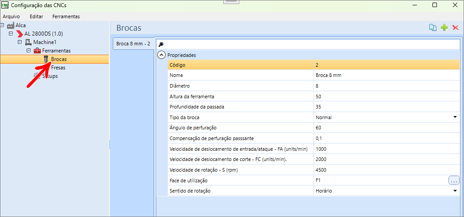
Task: Collapse the Ferramentas tree node
Action: pyautogui.click(x=29, y=51)
